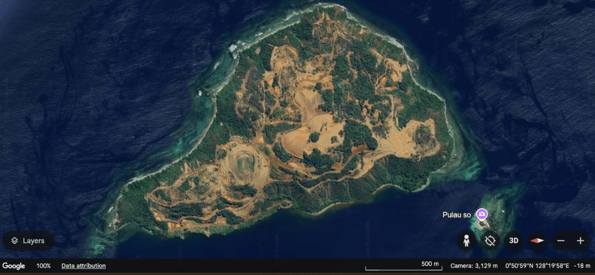Click the Pulau so place label
This screenshot has height=275, width=595.
point(458,215)
